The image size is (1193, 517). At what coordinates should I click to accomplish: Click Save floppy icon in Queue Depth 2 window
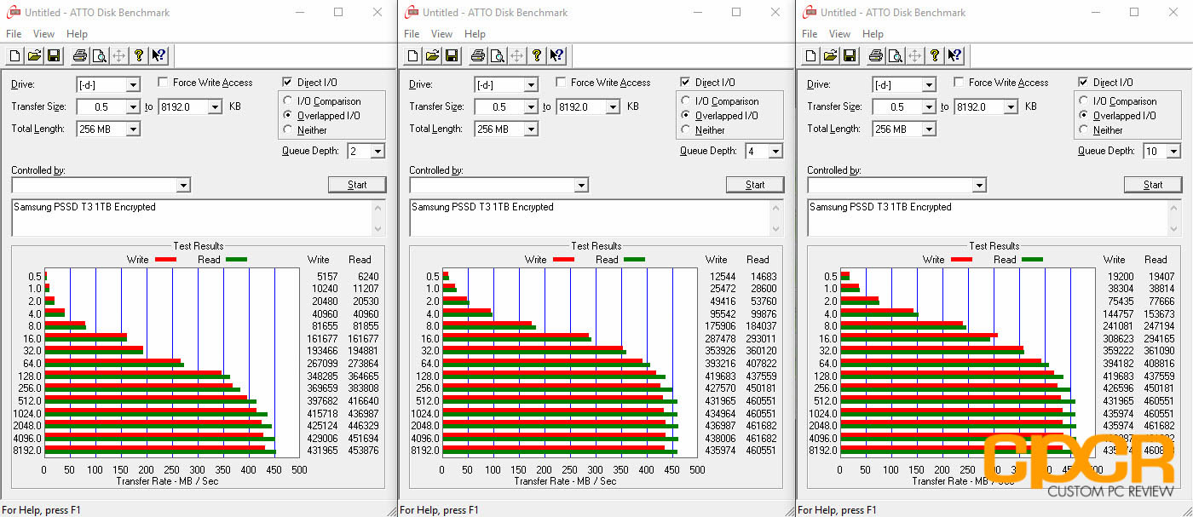point(53,56)
